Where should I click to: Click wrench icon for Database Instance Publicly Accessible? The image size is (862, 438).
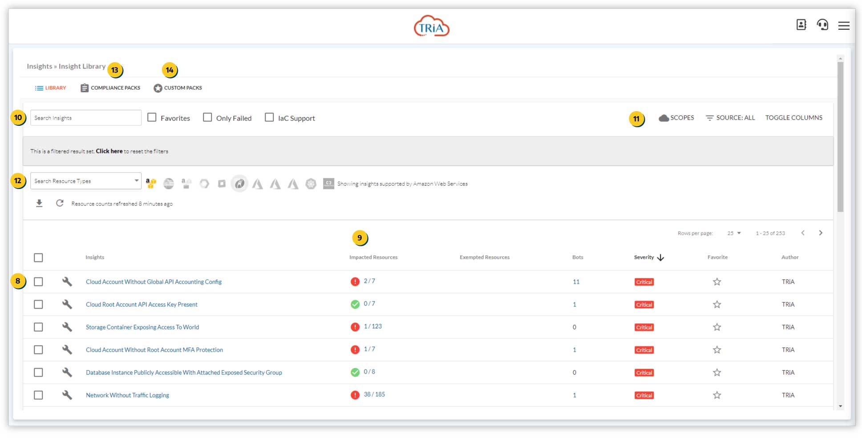(67, 372)
